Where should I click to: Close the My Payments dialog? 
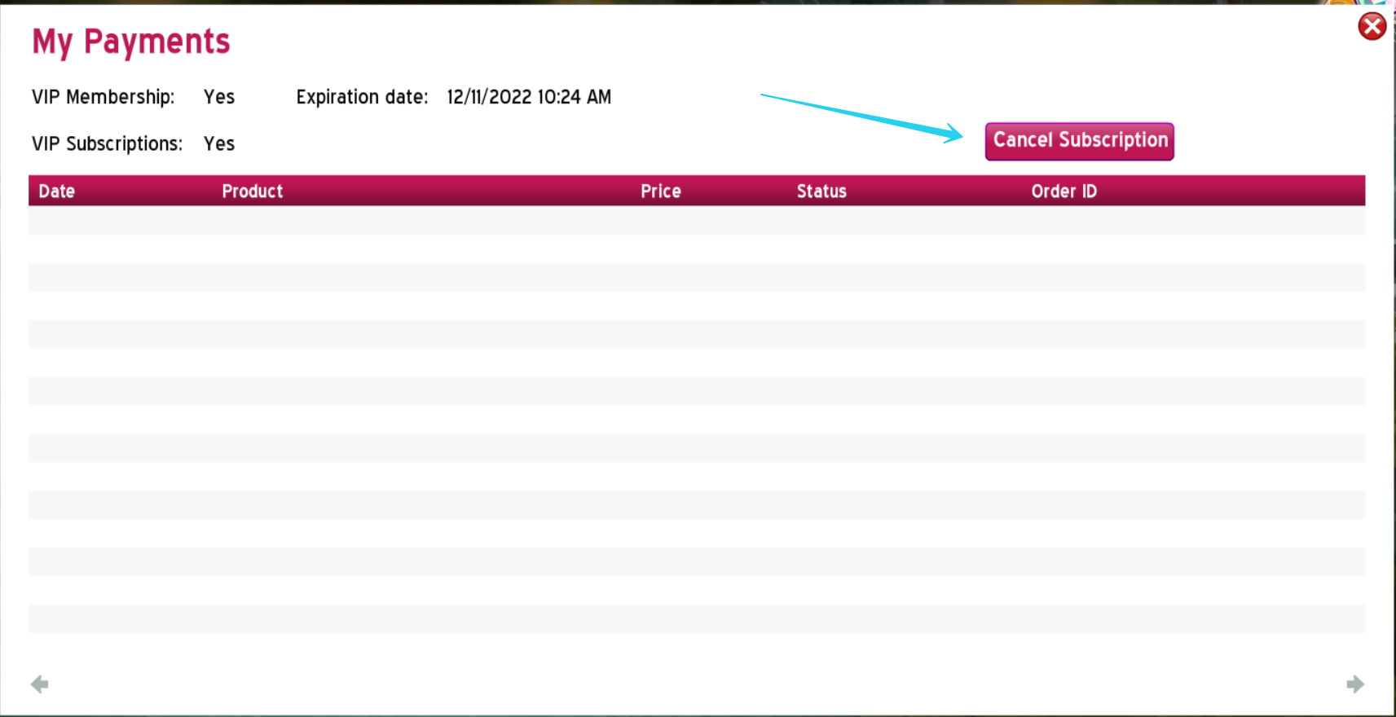(1372, 27)
